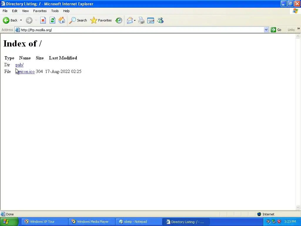Open the Help menu

pos(66,11)
